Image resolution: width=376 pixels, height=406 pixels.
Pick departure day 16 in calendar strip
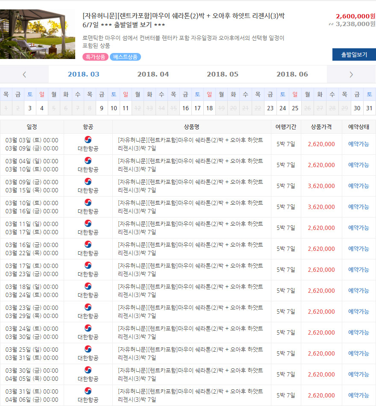(185, 108)
